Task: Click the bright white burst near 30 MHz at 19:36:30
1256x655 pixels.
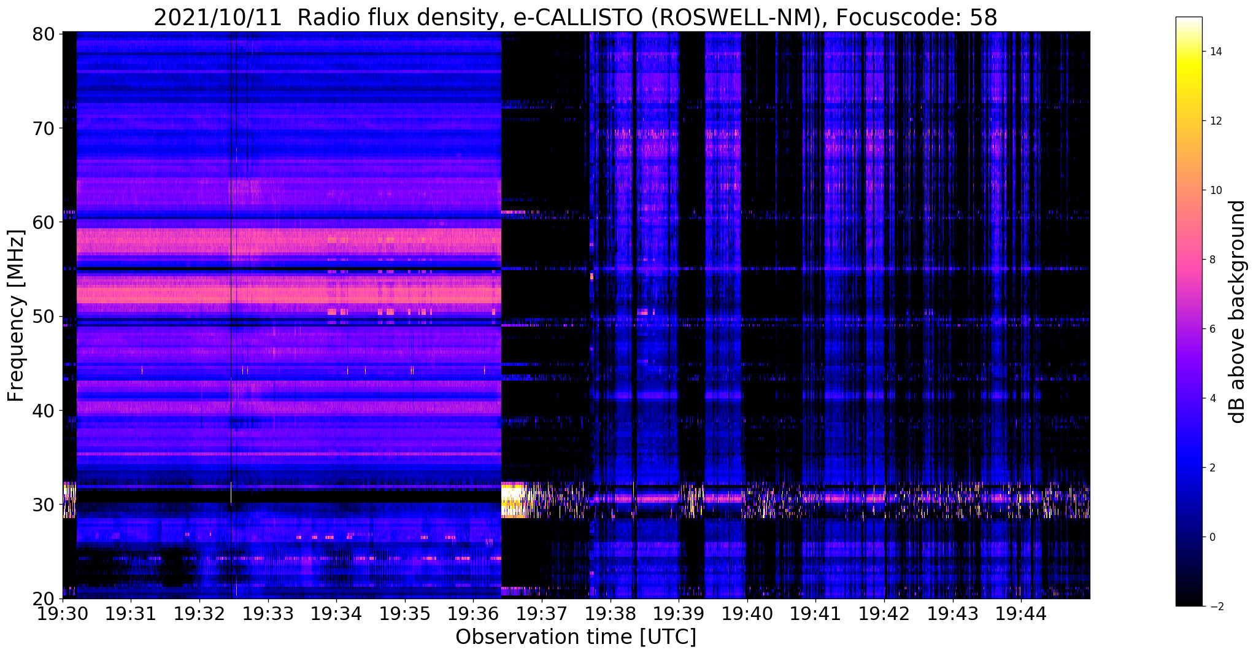Action: (514, 500)
